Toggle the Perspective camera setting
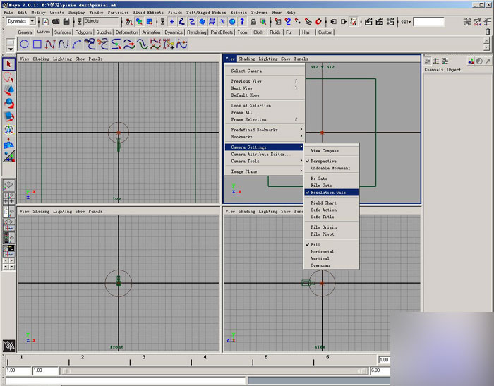The height and width of the screenshot is (386, 494). (x=324, y=161)
